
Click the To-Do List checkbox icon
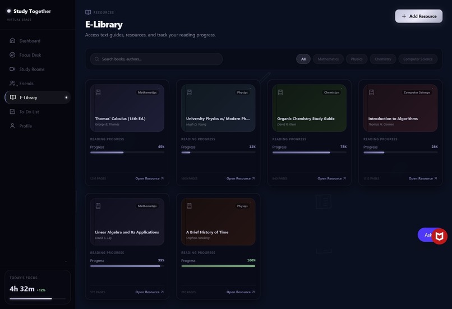pos(12,111)
